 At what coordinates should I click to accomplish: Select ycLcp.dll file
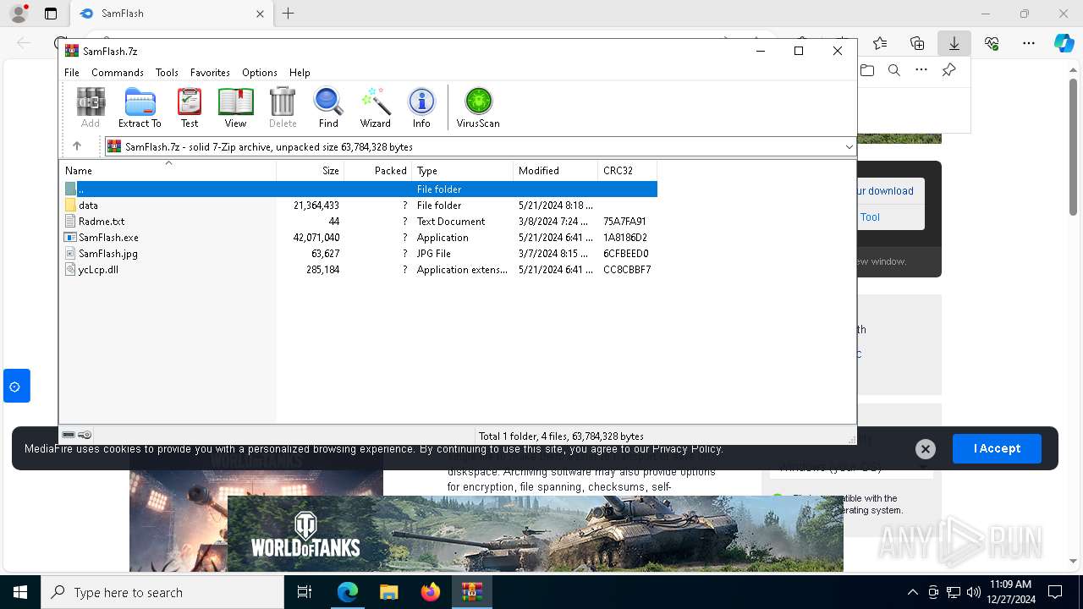[358, 270]
